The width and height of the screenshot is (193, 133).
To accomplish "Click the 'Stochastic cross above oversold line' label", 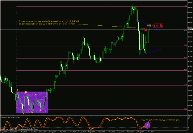I will click(160, 120).
